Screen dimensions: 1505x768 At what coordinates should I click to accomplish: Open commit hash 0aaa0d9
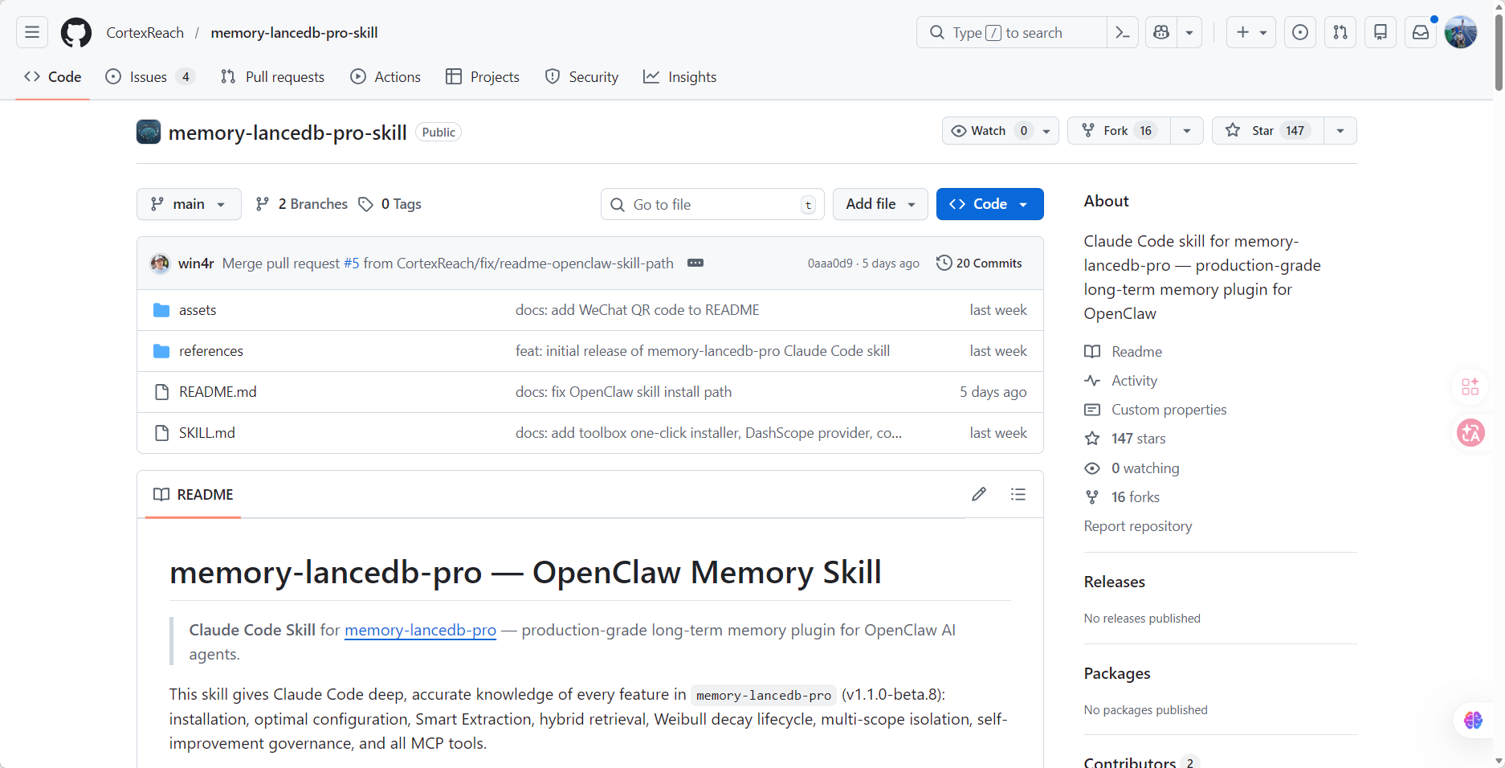(x=830, y=263)
